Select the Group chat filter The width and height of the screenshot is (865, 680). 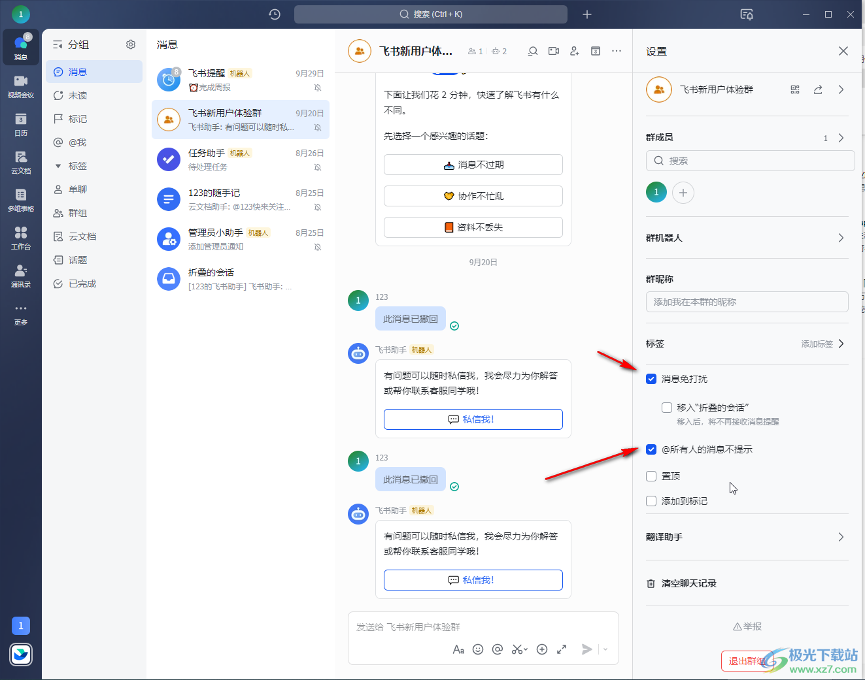coord(94,213)
